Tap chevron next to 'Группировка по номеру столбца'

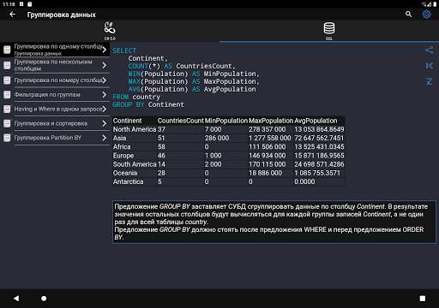click(105, 80)
